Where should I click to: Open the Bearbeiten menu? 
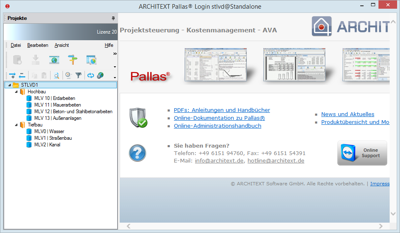pyautogui.click(x=38, y=45)
